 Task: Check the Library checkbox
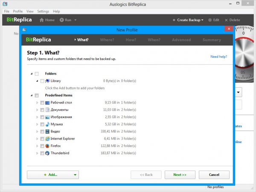pyautogui.click(x=42, y=81)
